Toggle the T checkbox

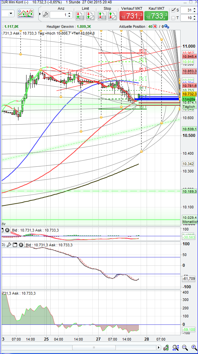[x=173, y=18]
